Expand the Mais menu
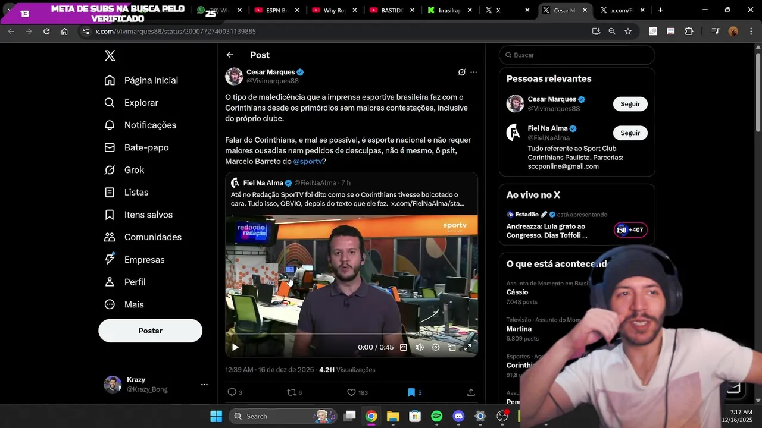The image size is (762, 428). (x=124, y=304)
